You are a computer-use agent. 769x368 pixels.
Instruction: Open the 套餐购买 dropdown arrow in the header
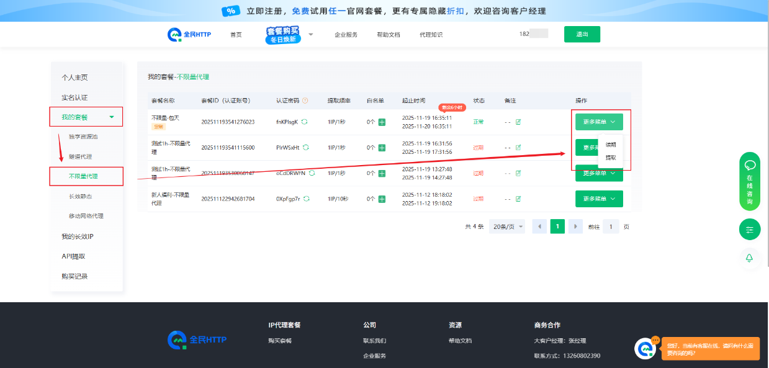point(311,34)
